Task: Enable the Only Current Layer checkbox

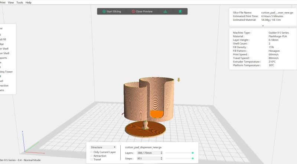Action: click(92, 152)
